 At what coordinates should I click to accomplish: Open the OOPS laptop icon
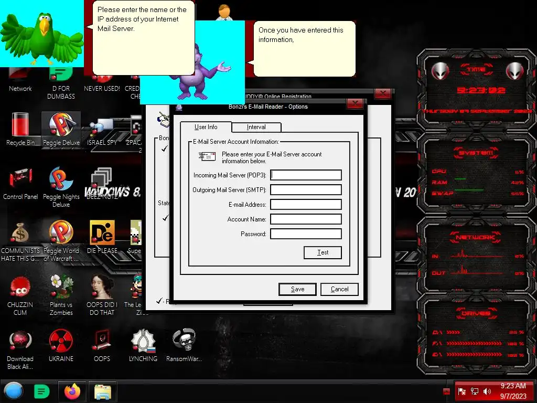[102, 345]
